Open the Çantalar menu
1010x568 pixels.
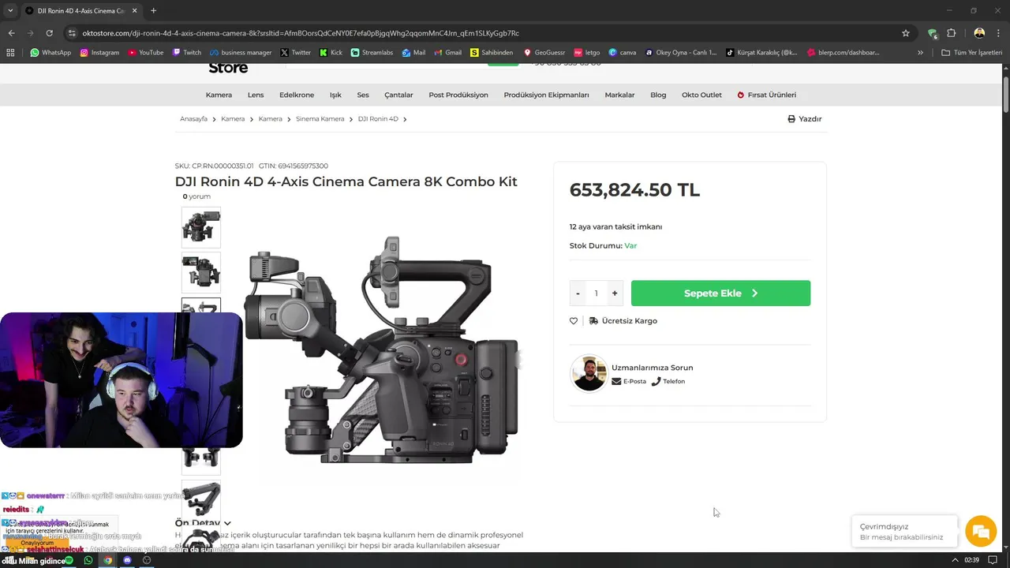pos(398,95)
